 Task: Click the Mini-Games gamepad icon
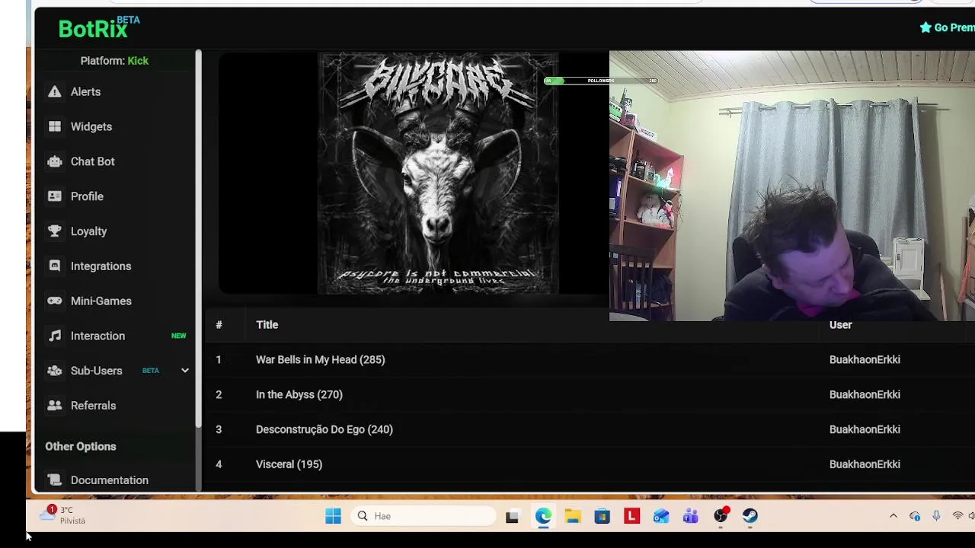[54, 301]
